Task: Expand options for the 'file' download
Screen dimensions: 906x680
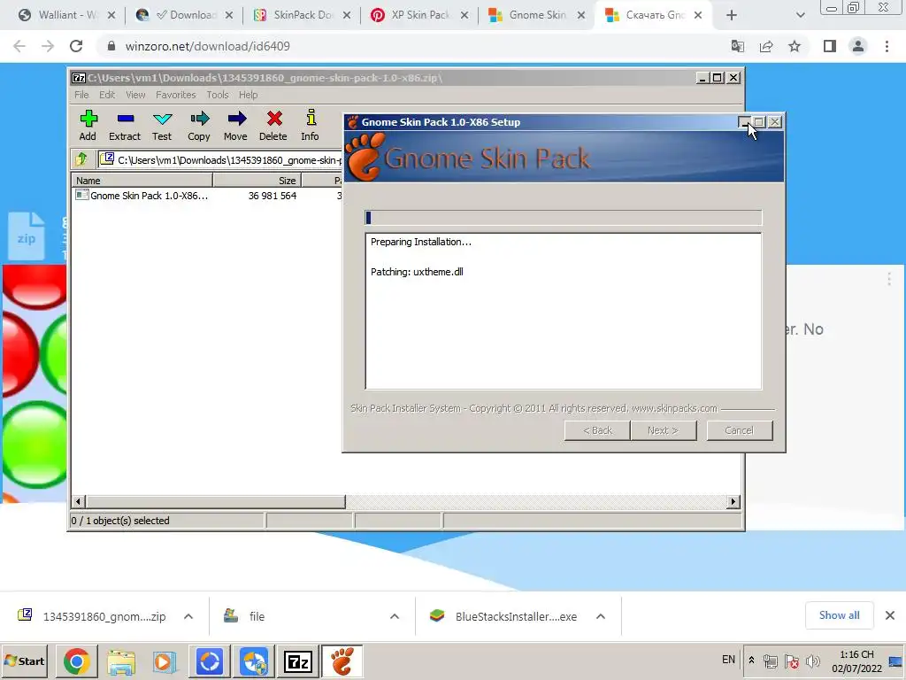Action: (x=395, y=616)
